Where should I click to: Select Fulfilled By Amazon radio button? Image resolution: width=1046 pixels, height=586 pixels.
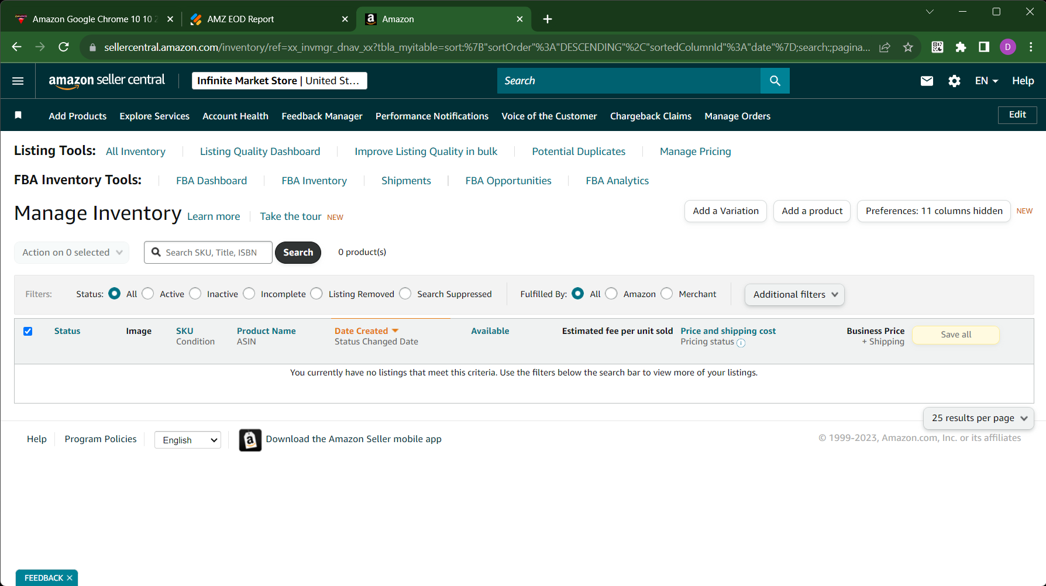point(611,294)
